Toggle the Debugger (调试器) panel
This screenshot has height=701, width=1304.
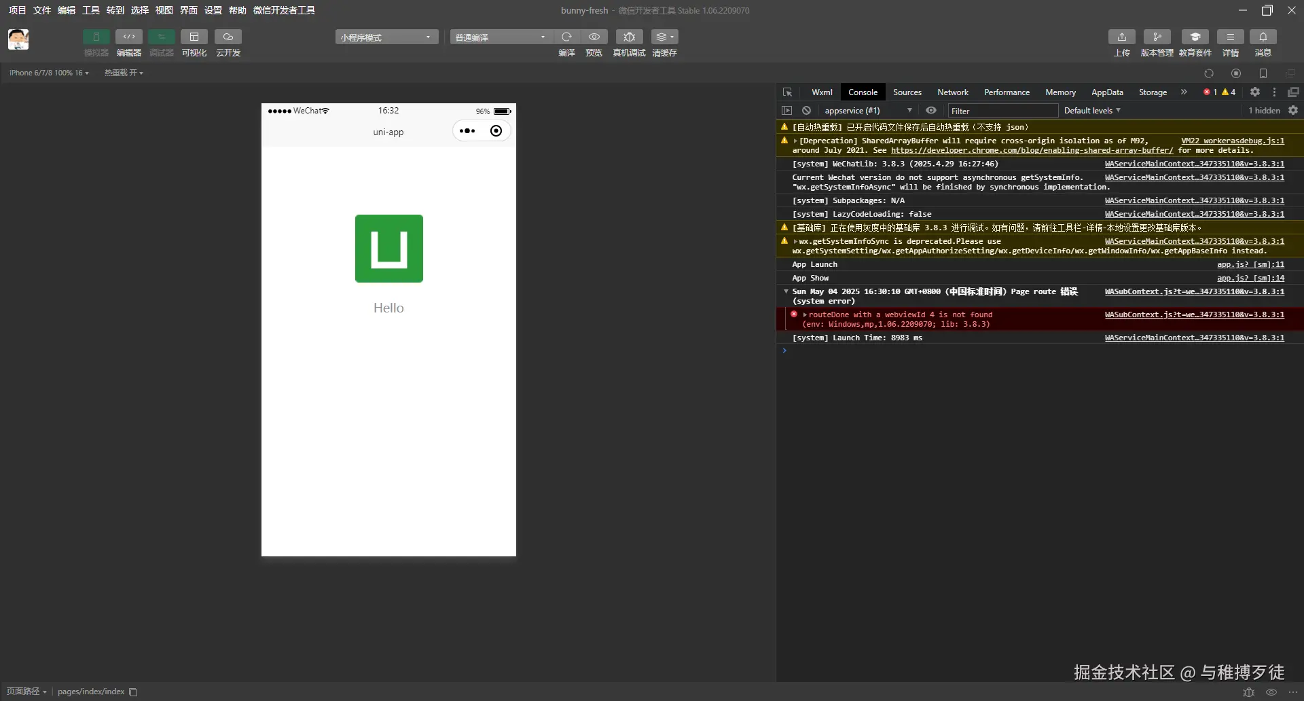pyautogui.click(x=161, y=37)
